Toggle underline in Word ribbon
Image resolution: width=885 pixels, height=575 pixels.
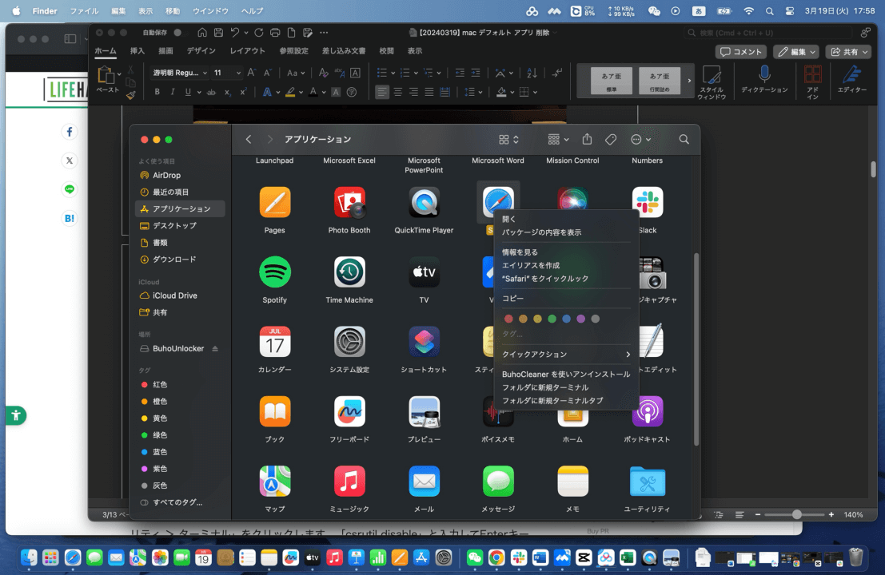[x=188, y=92]
